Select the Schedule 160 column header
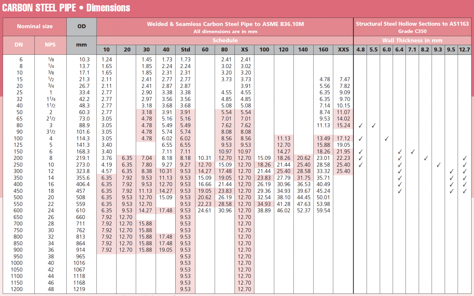 coord(323,50)
